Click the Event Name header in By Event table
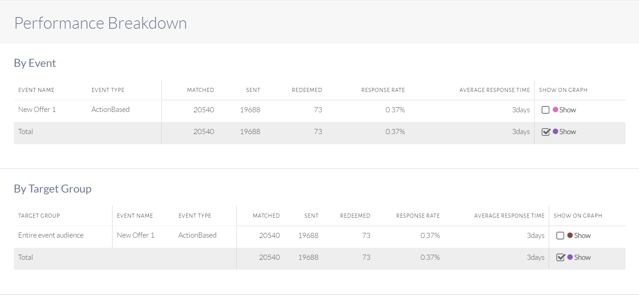Viewport: 639px width, 295px height. tap(36, 90)
